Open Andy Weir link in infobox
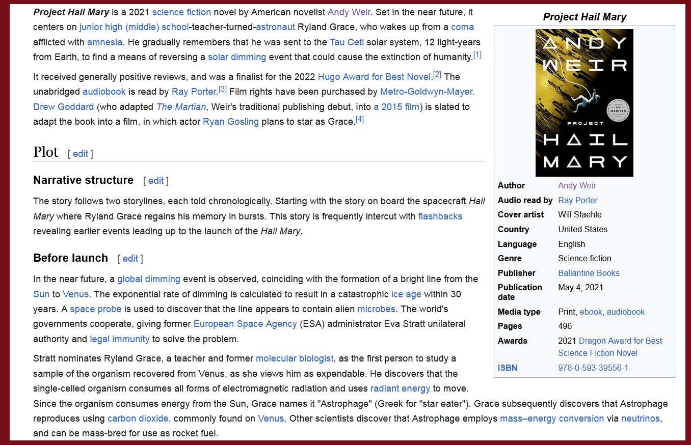691x445 pixels. coord(577,186)
